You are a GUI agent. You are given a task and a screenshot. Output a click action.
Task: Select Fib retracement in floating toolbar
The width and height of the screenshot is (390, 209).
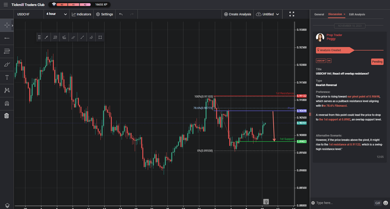[x=55, y=37]
